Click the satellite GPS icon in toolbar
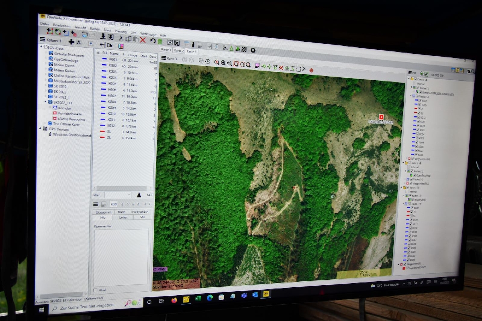Viewport: 482px width, 321px height. point(225,48)
